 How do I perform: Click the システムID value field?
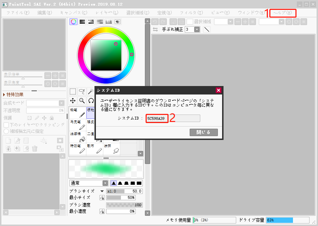click(173, 118)
